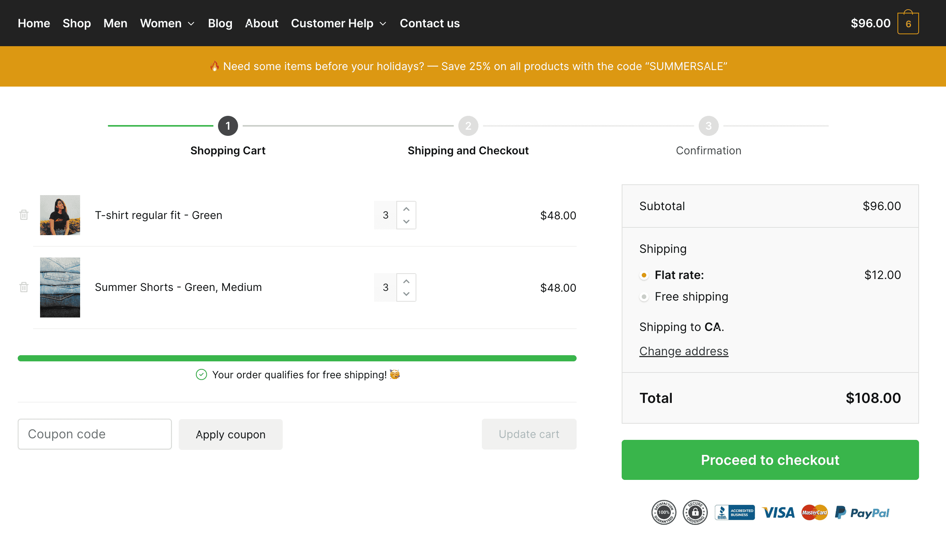
Task: Open the Summer Shorts product thumbnail
Action: click(x=60, y=287)
